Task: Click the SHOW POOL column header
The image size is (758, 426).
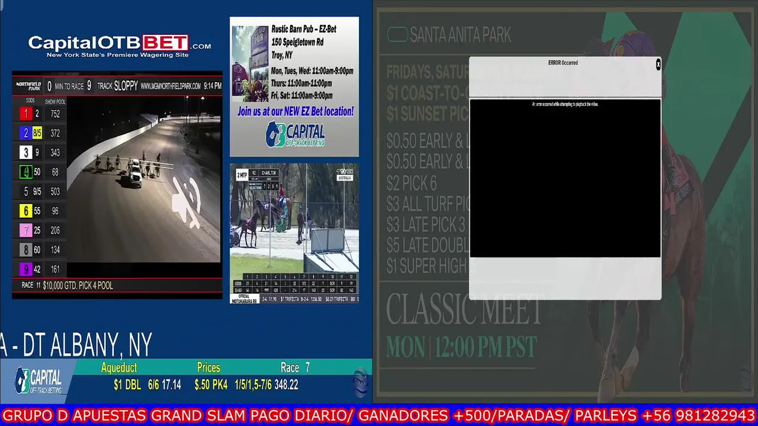Action: point(55,102)
